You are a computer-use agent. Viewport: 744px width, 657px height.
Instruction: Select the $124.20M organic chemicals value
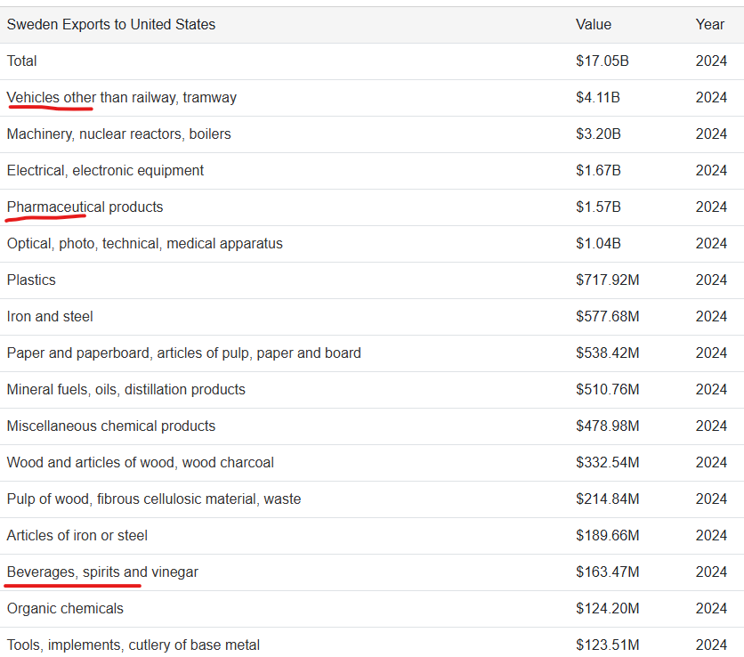coord(607,609)
